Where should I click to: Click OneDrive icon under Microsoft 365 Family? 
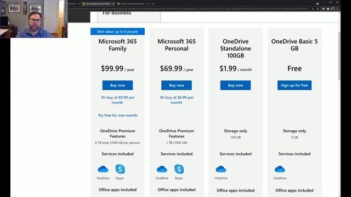pyautogui.click(x=103, y=169)
